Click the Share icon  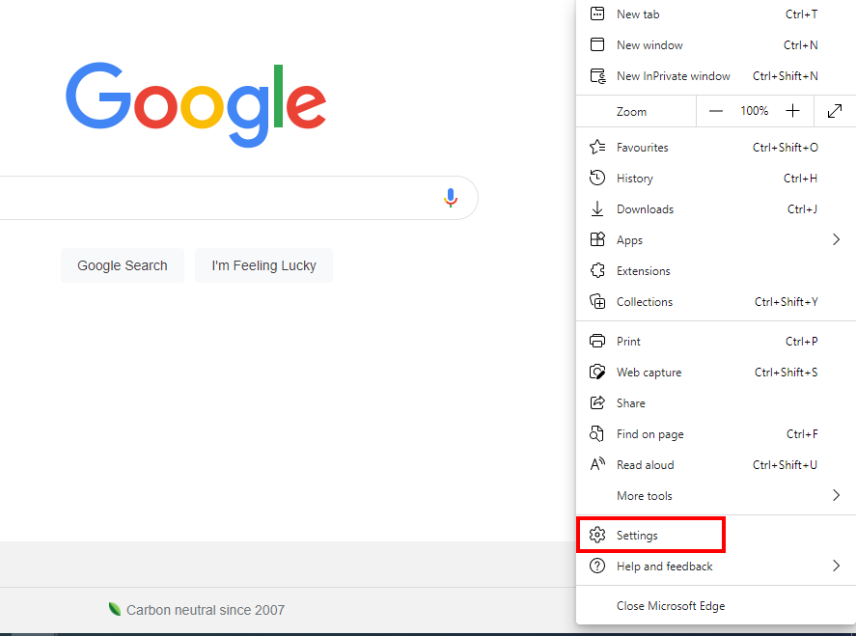[597, 402]
